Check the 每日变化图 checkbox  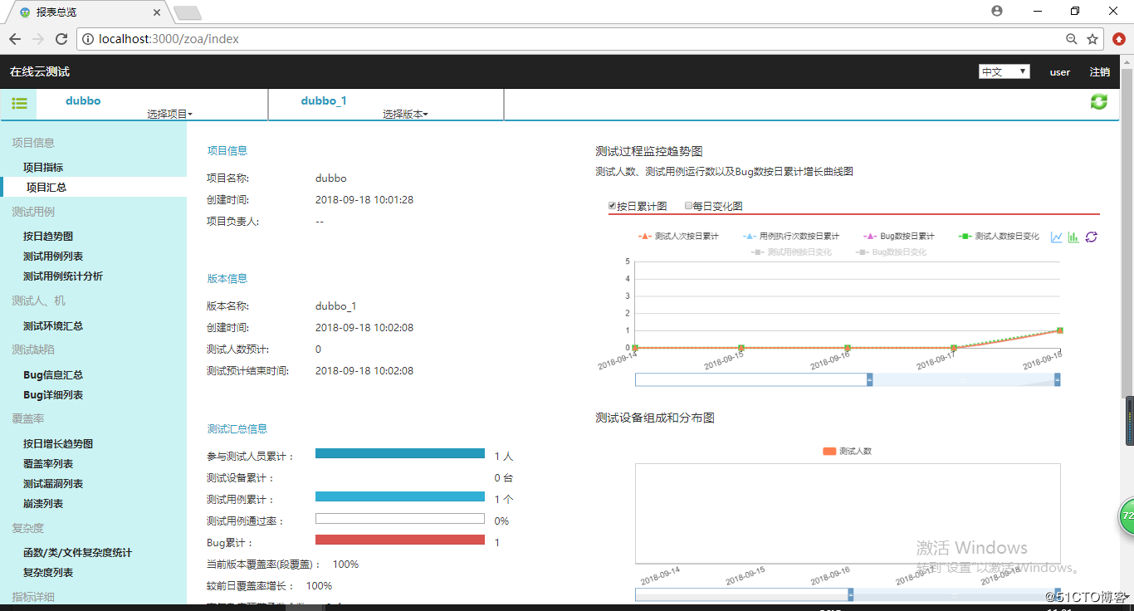click(688, 206)
